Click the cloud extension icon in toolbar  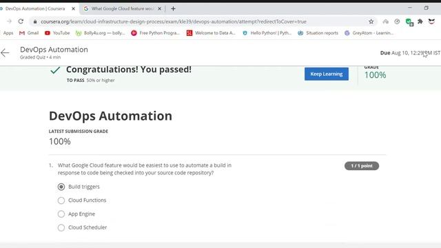tap(386, 21)
